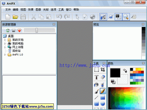Choose the rectangular selection tool
Viewport: 147px width, 110px height.
(x=96, y=70)
